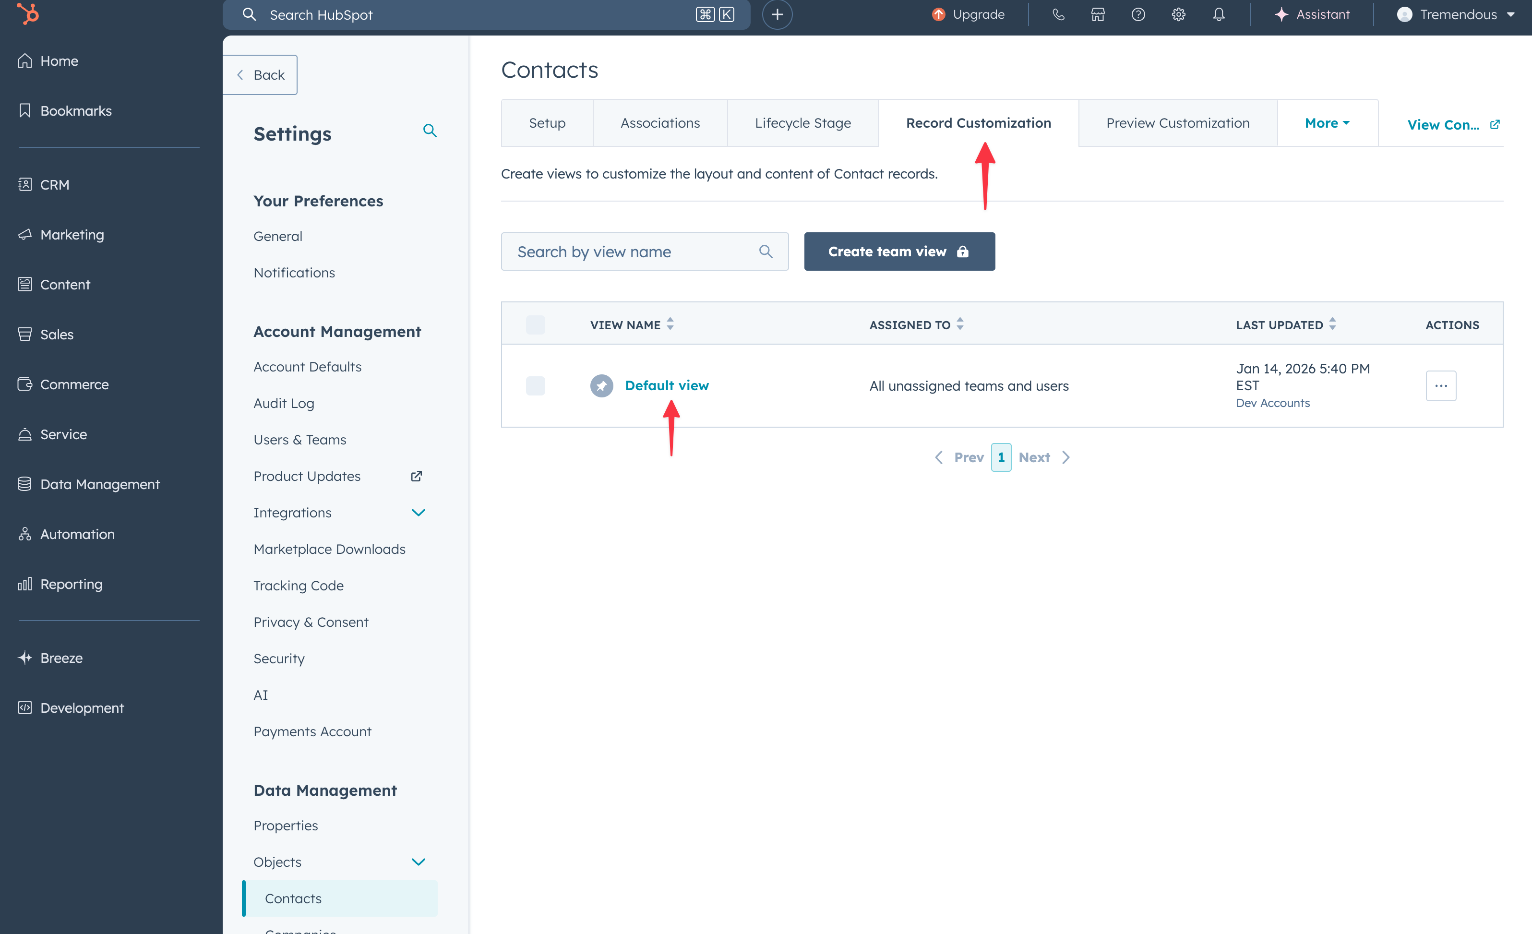The height and width of the screenshot is (934, 1532).
Task: Click the settings search magnifier icon
Action: point(430,131)
